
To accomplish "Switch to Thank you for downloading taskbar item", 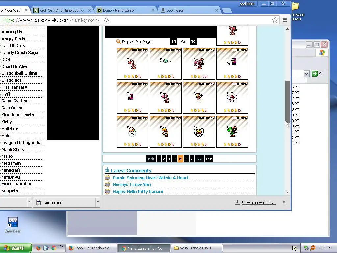I will coord(91,248).
